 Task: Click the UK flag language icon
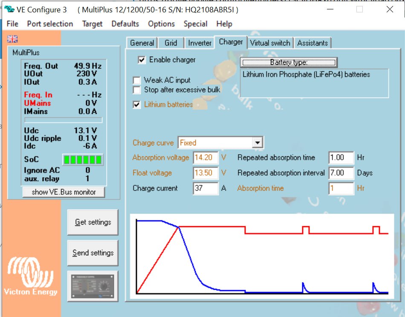tap(12, 39)
